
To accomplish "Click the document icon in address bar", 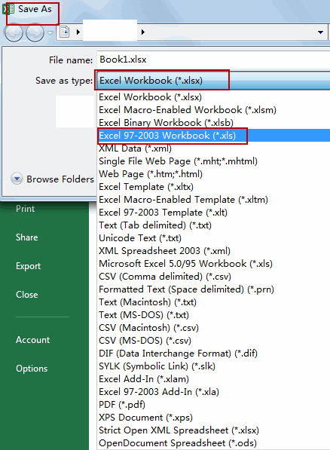I will 65,32.
